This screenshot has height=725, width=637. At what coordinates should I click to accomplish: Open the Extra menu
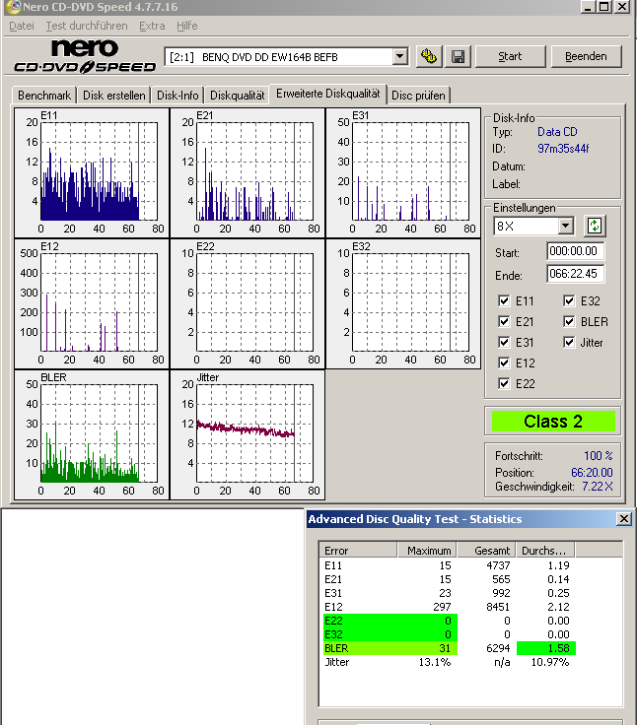coord(152,26)
